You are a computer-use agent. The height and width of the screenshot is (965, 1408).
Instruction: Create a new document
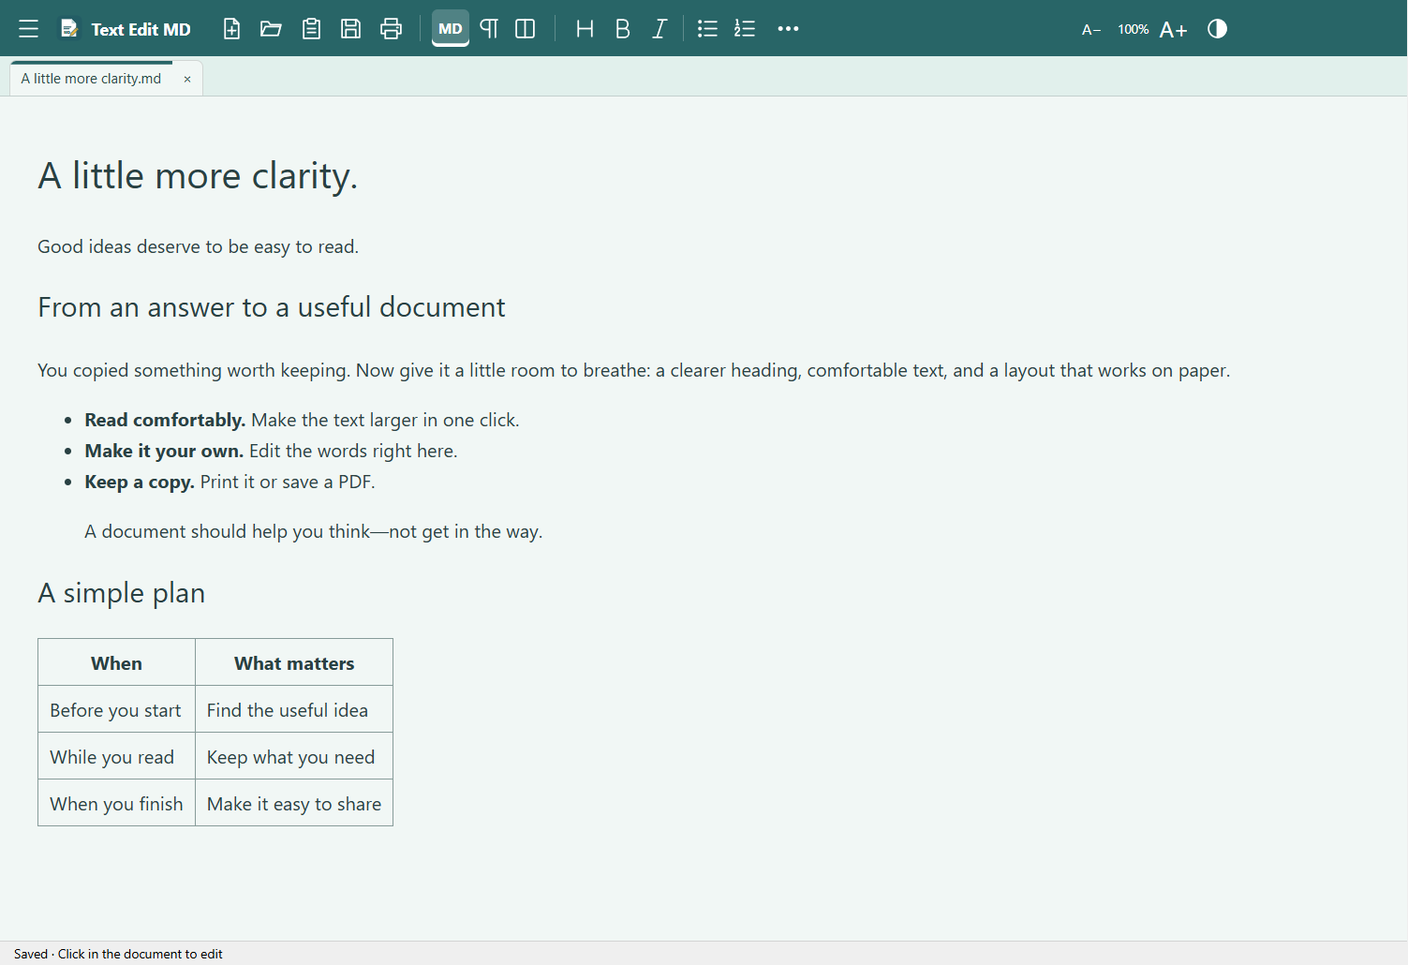pyautogui.click(x=231, y=29)
